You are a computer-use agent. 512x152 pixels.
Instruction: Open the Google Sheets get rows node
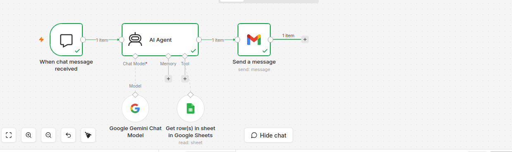click(190, 109)
